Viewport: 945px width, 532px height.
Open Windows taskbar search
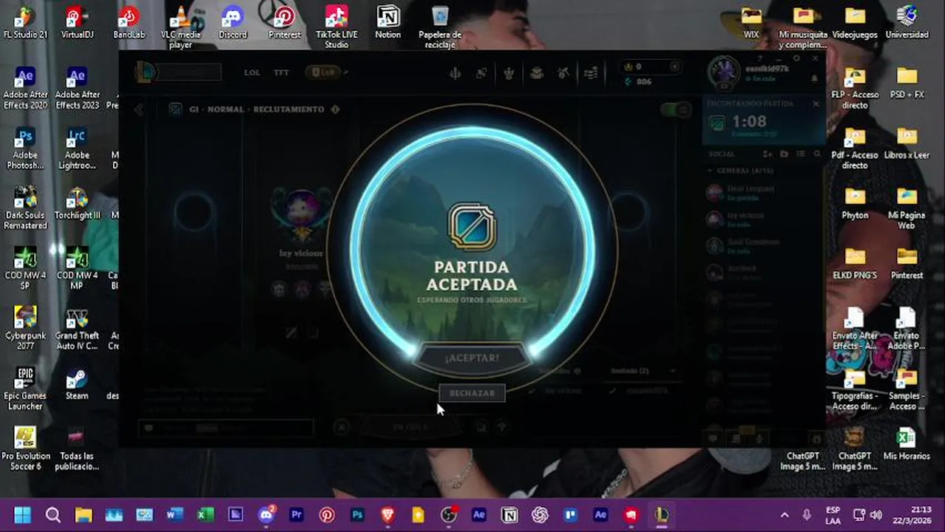point(52,514)
